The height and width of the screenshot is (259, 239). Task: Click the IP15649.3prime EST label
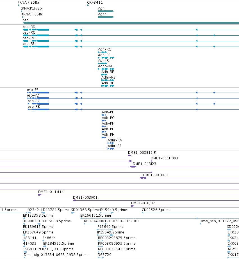tap(111, 232)
